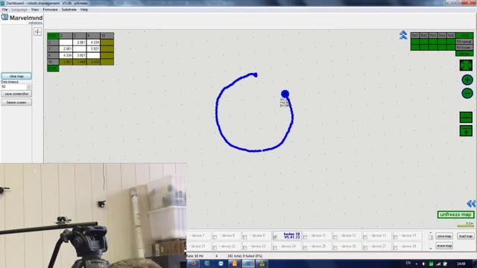The height and width of the screenshot is (268, 477).
Task: Zoom out with the minus icon
Action: pos(467,93)
